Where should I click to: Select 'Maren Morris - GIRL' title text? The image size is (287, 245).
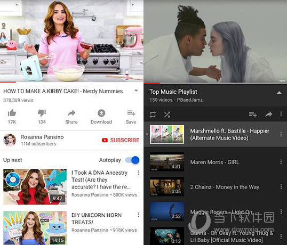click(x=214, y=162)
